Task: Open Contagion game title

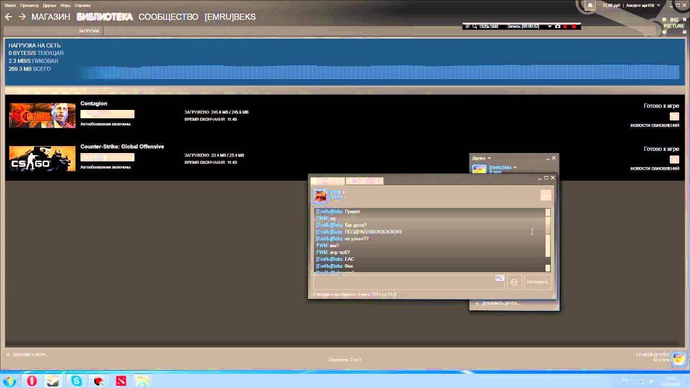Action: (94, 103)
